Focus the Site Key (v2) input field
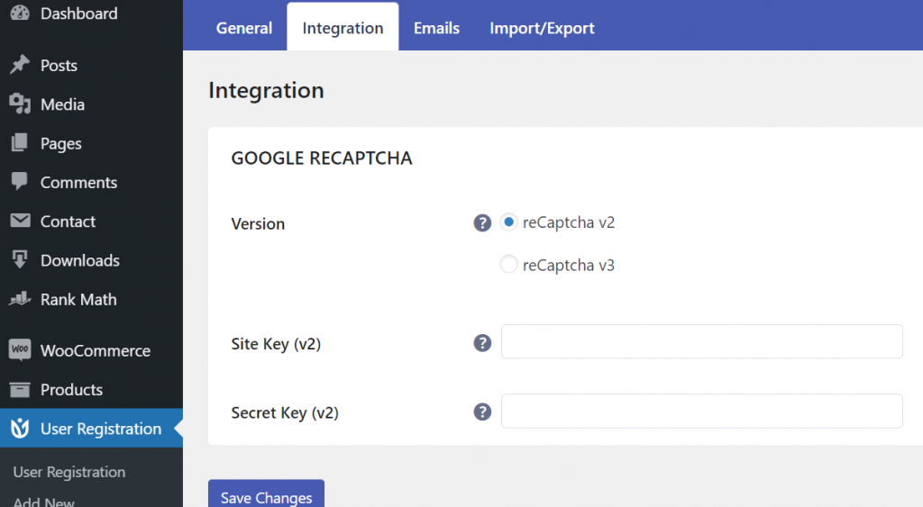The image size is (923, 507). (x=701, y=341)
